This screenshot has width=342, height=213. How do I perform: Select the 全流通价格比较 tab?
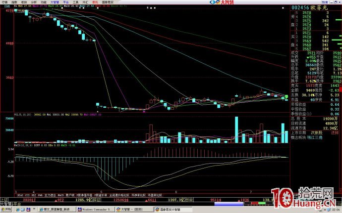pos(119,195)
